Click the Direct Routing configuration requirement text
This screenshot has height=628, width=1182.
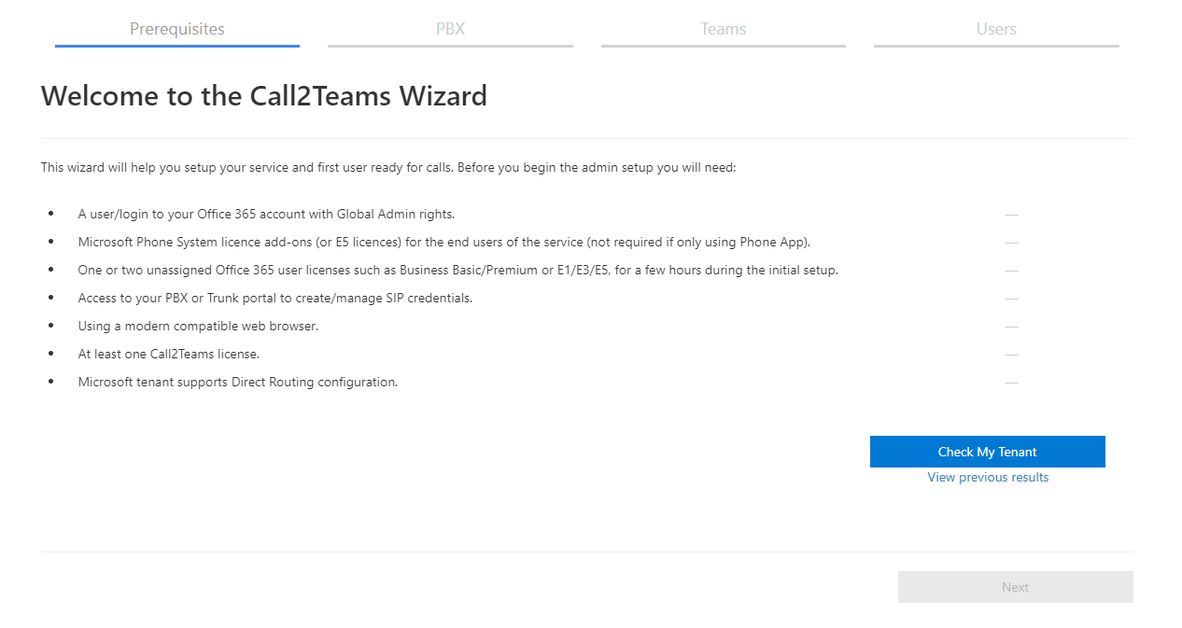tap(238, 382)
